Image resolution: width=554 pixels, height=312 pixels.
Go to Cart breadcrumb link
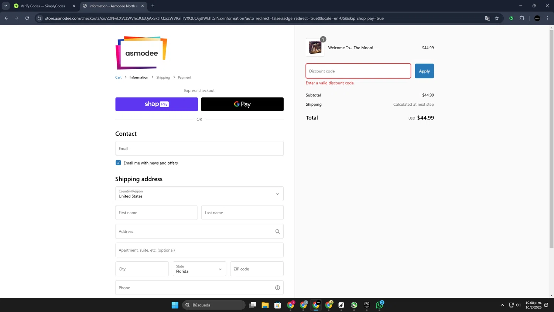point(118,77)
